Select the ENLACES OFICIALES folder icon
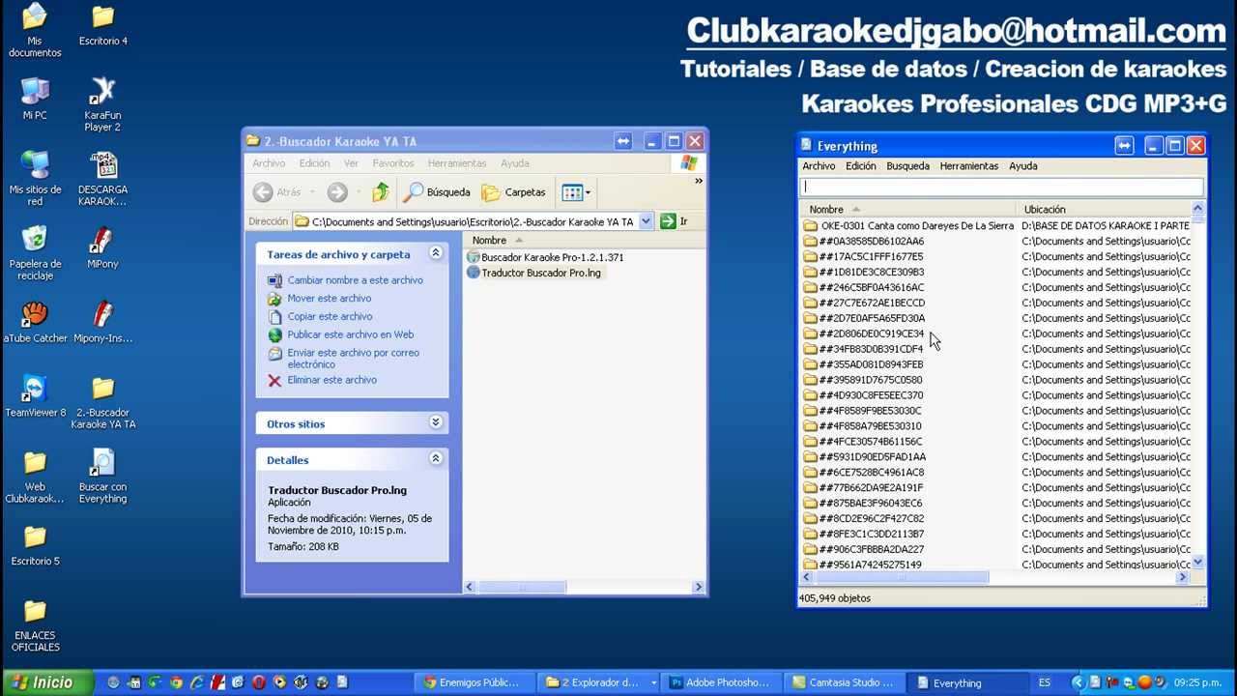The height and width of the screenshot is (696, 1237). (x=35, y=625)
